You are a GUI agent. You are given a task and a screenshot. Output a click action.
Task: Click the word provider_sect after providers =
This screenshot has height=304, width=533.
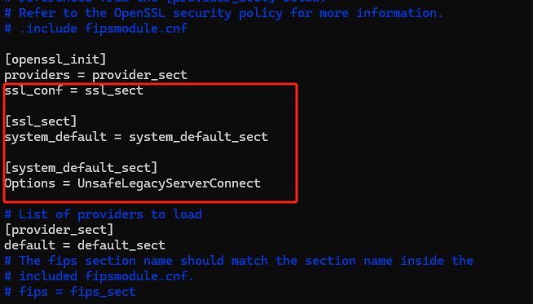click(x=139, y=75)
